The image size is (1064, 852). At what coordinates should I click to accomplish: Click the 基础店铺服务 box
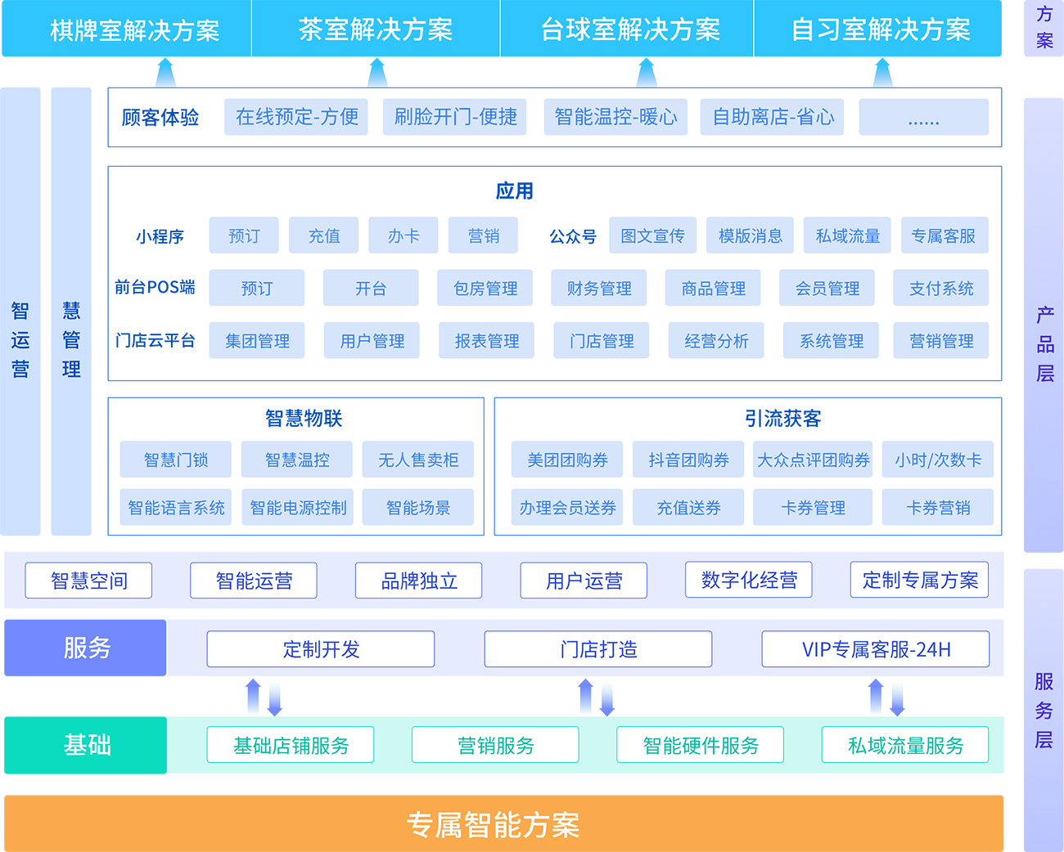(291, 745)
